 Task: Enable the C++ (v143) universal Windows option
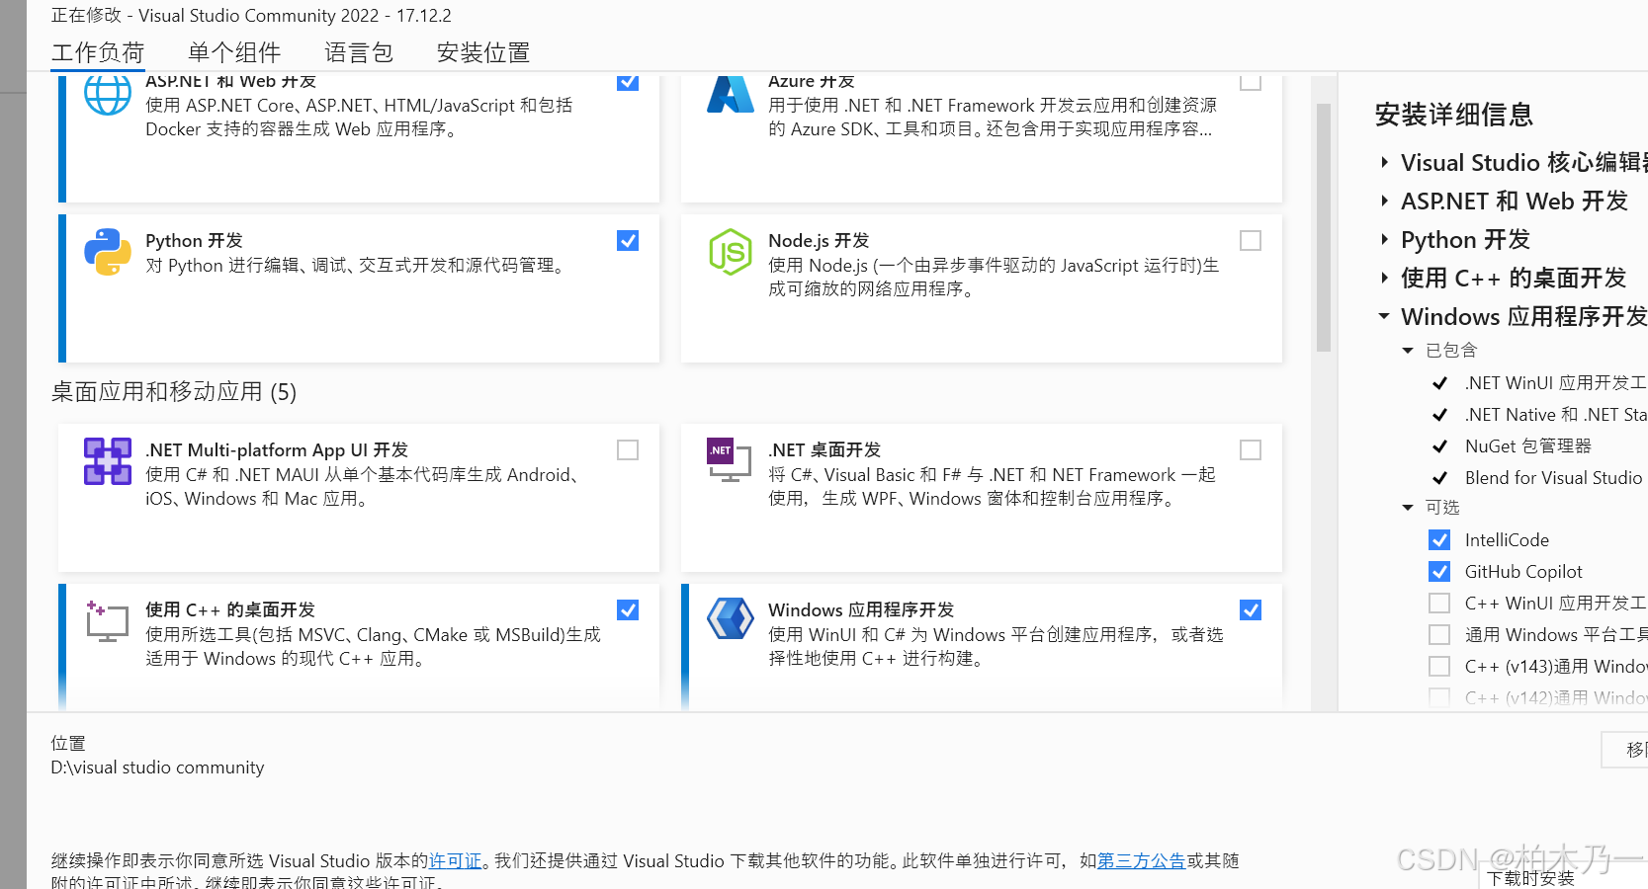[x=1440, y=667]
